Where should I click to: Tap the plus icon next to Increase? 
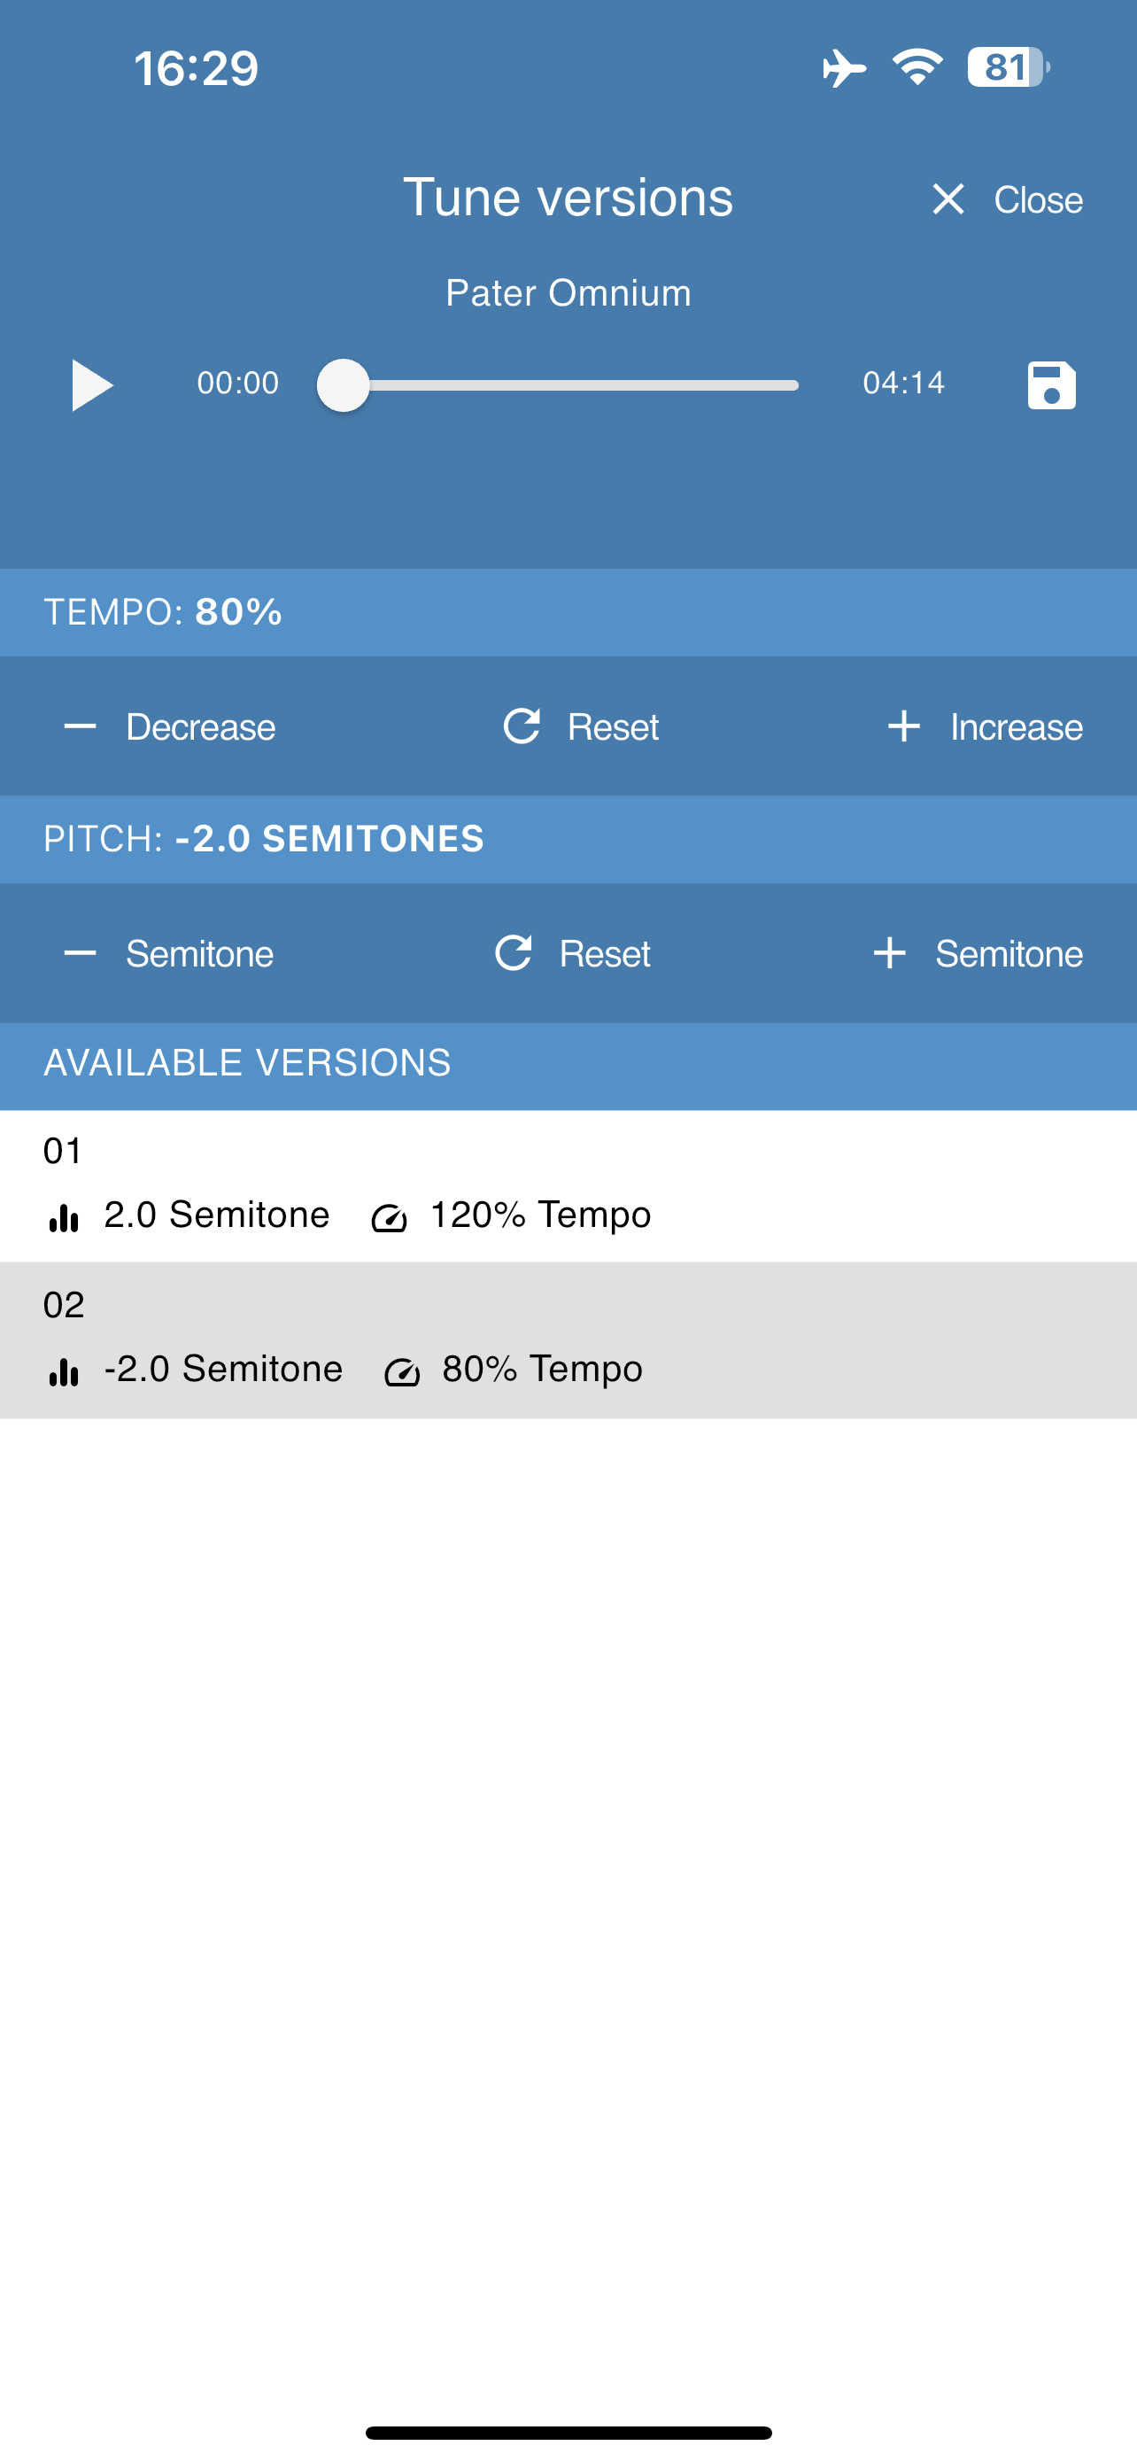[x=903, y=727]
